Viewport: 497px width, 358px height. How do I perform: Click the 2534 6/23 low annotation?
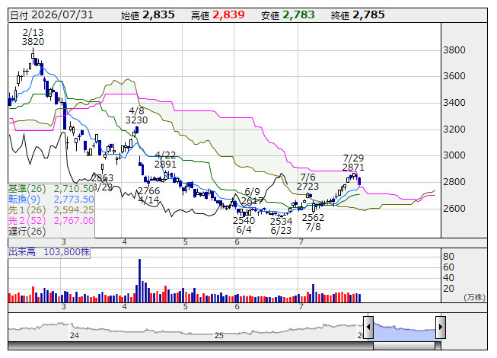pos(281,225)
